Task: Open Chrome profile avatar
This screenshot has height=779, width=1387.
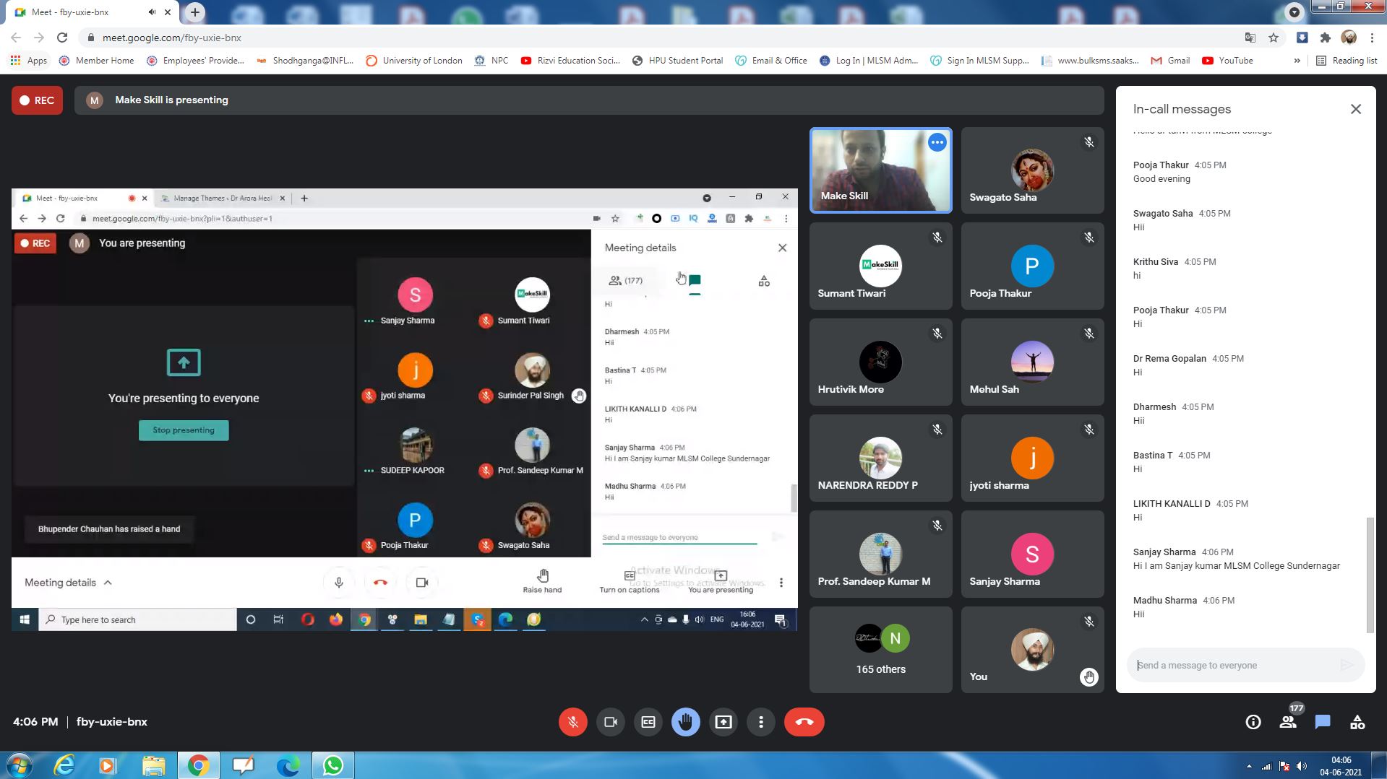Action: pos(1349,38)
